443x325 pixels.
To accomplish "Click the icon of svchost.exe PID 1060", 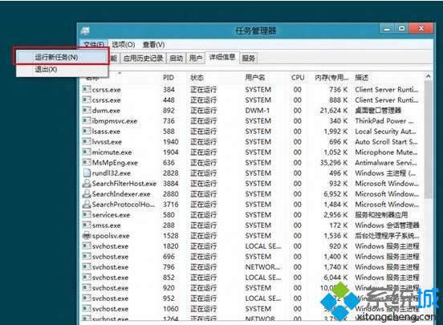I will 87,309.
